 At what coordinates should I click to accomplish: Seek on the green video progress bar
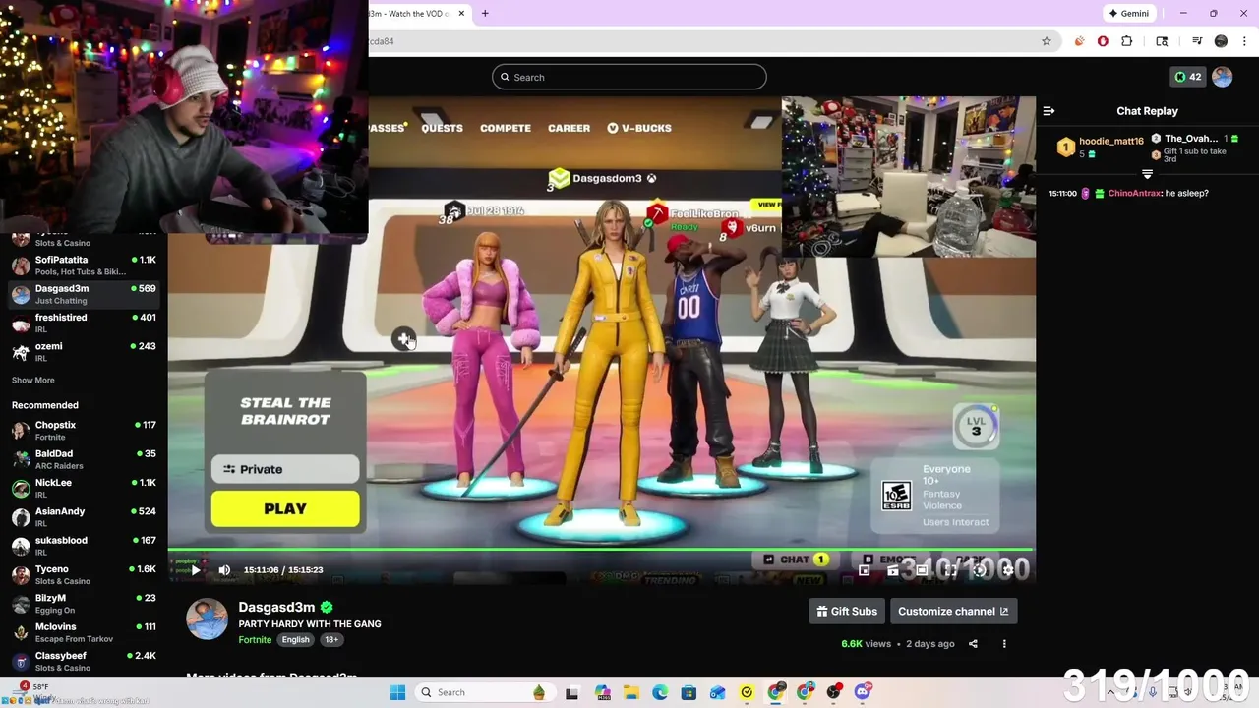click(x=600, y=551)
